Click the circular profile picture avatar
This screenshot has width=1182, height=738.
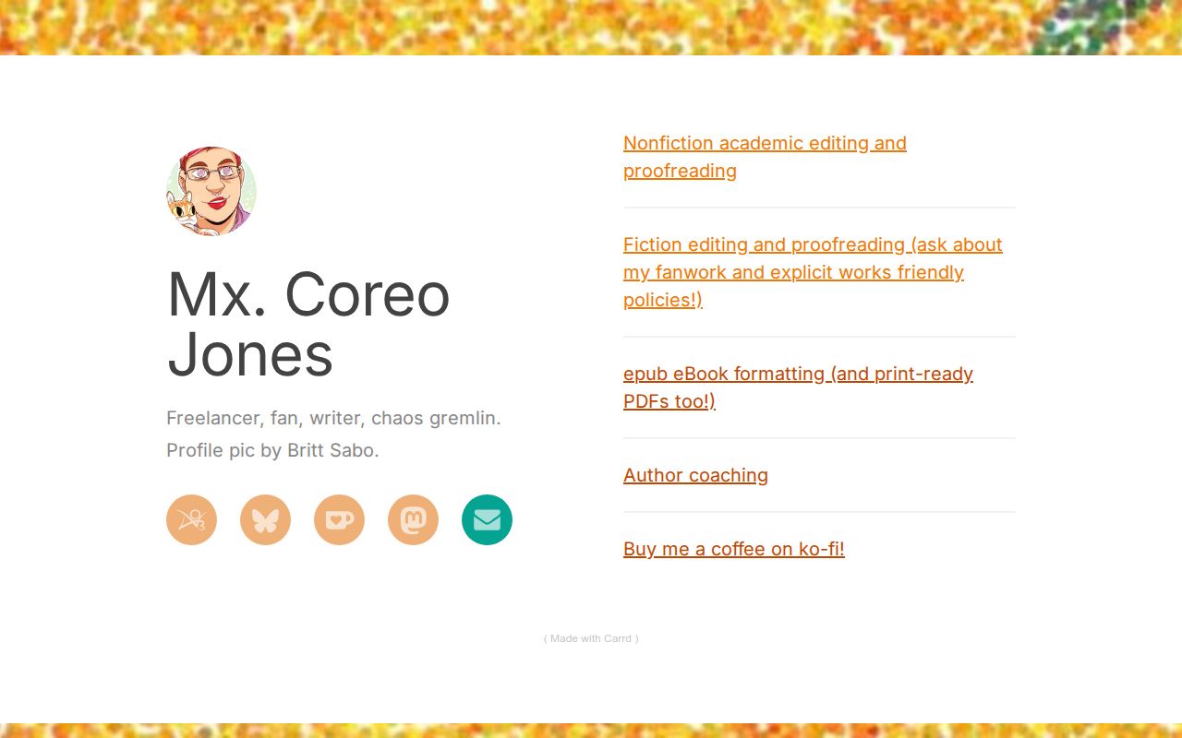(211, 191)
